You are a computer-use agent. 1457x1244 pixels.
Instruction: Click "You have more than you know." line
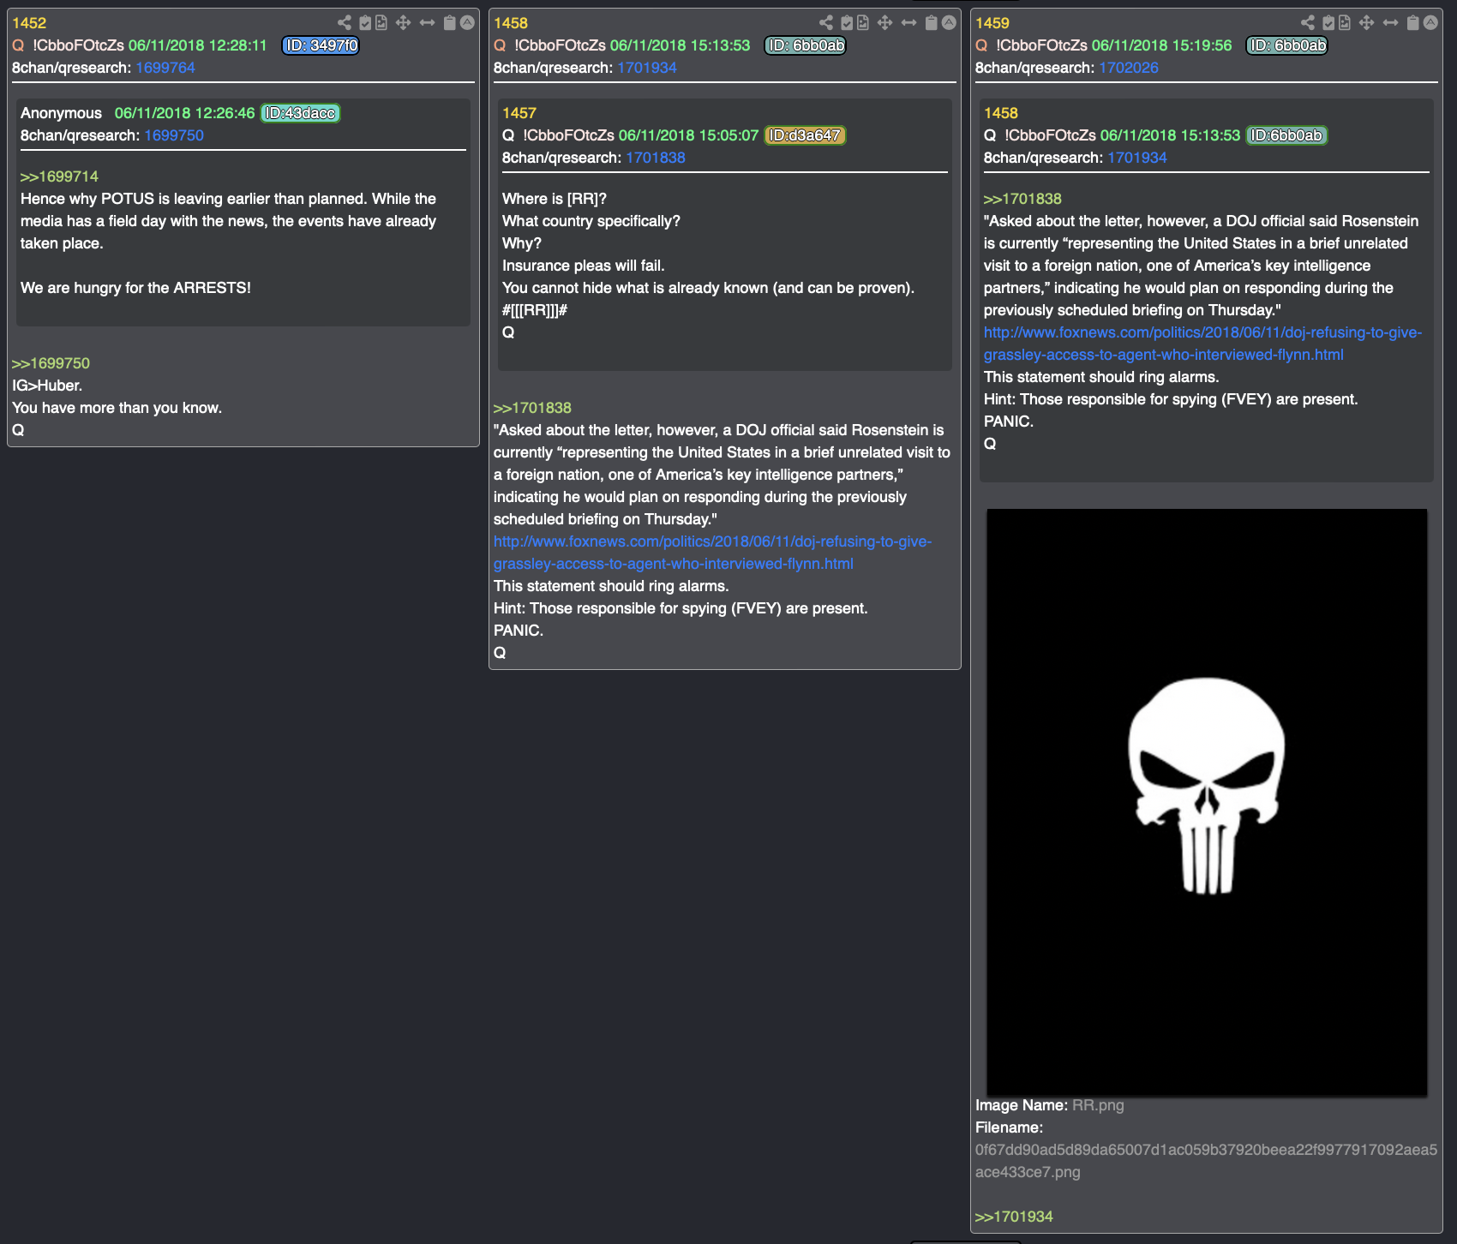point(117,408)
